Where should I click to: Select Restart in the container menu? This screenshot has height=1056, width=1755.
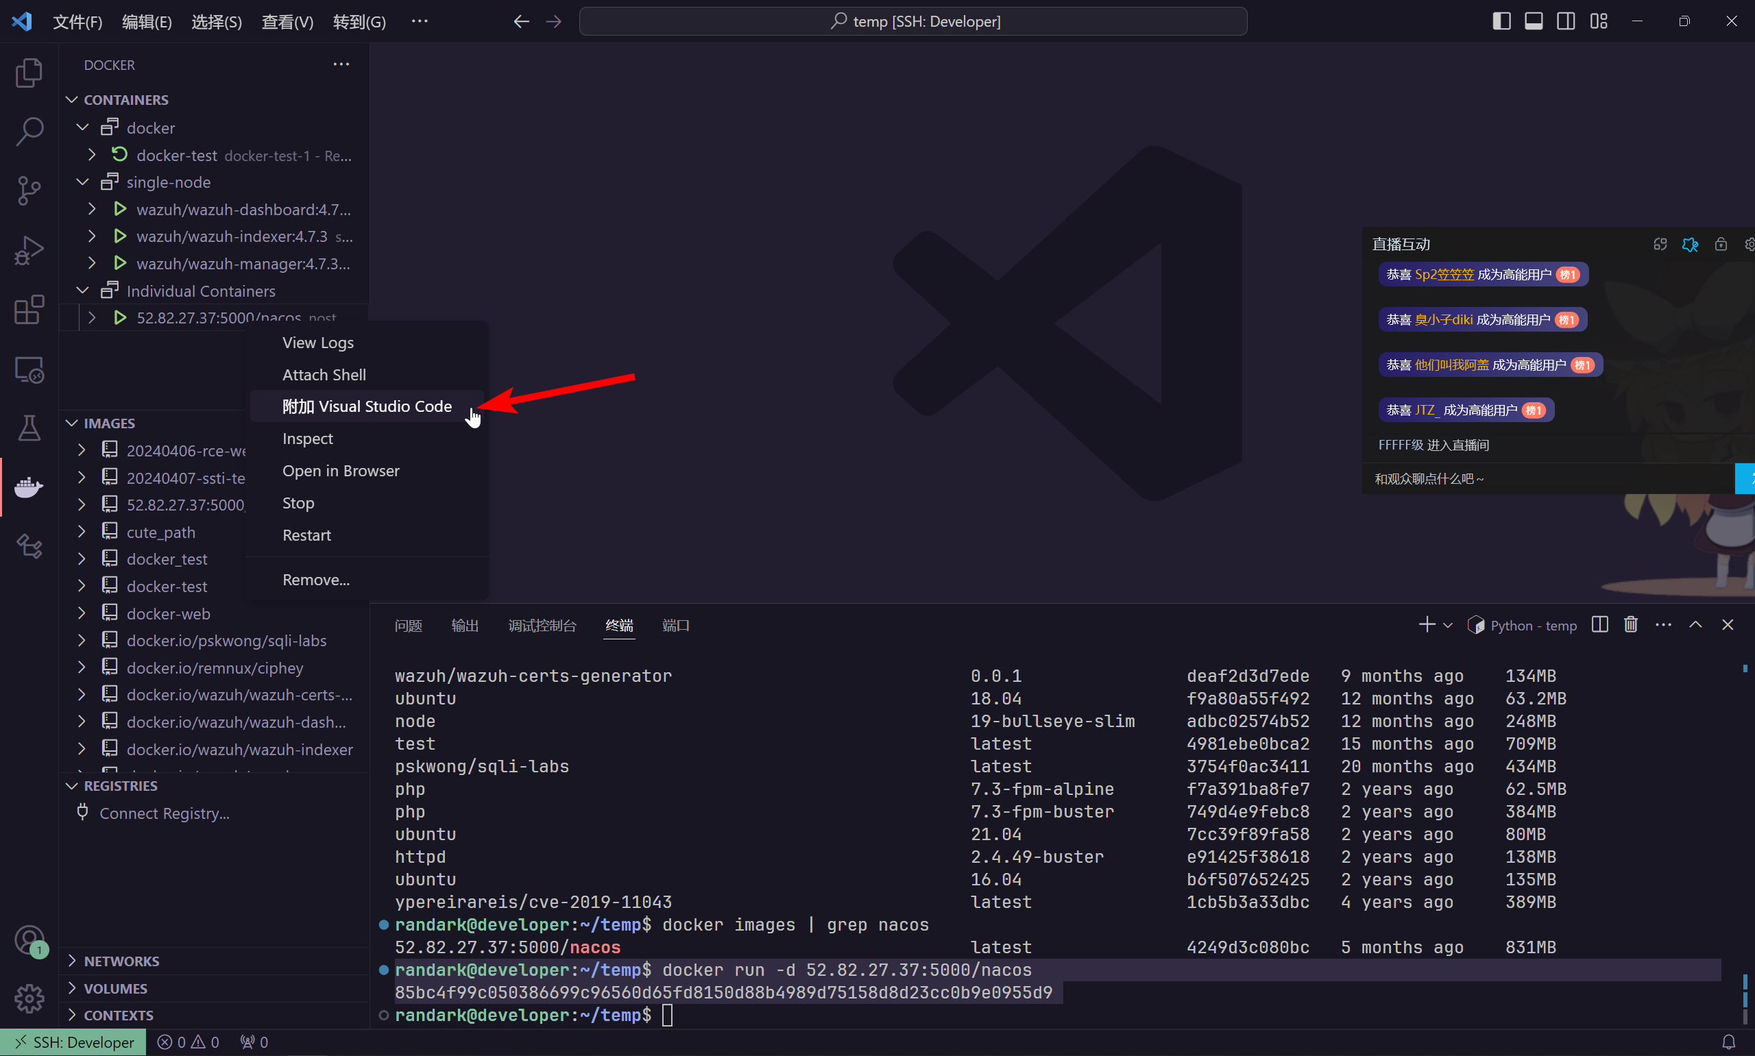(367, 535)
